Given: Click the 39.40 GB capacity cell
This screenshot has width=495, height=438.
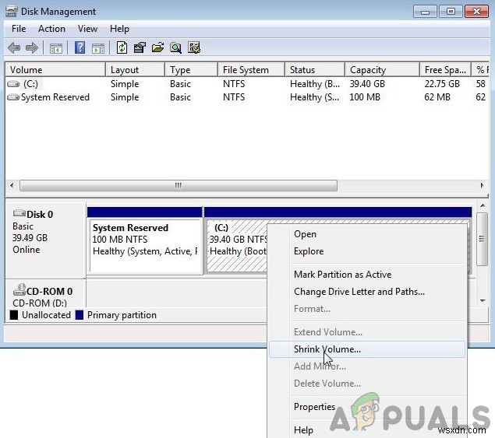Looking at the screenshot, I should [x=367, y=84].
